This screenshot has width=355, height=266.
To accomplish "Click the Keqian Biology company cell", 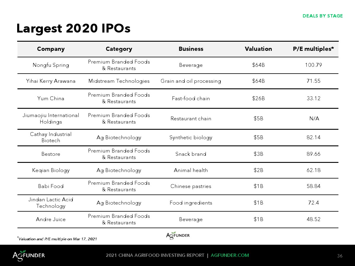I will pyautogui.click(x=51, y=170).
